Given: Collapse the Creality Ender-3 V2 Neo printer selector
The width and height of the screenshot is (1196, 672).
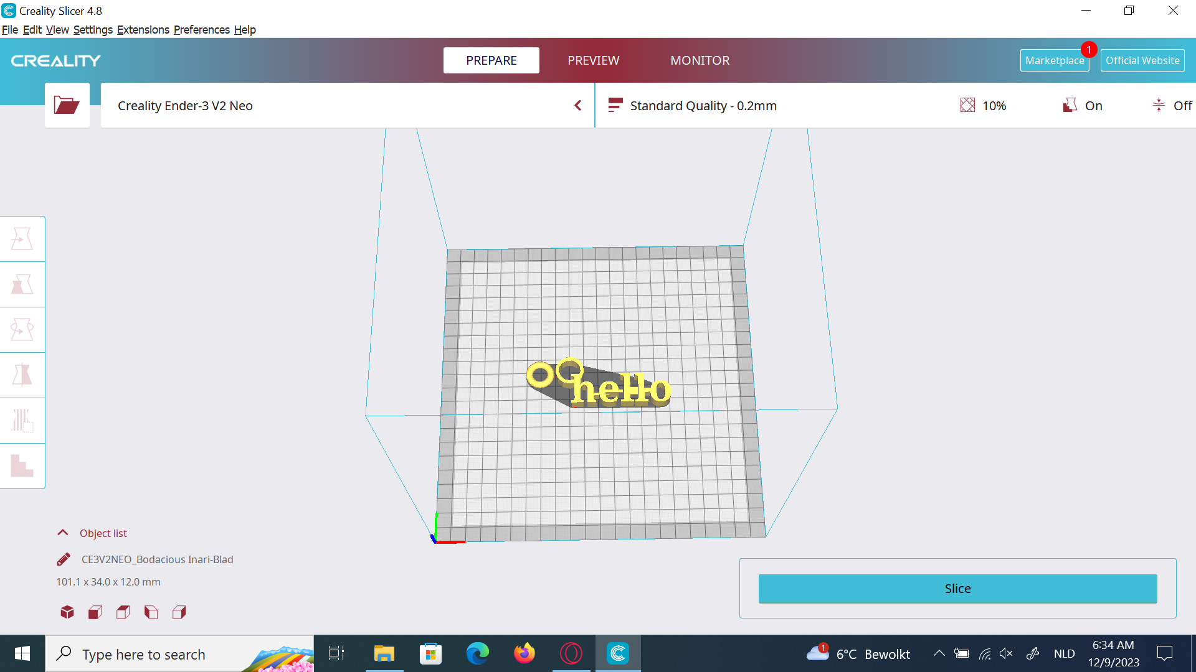Looking at the screenshot, I should point(577,106).
